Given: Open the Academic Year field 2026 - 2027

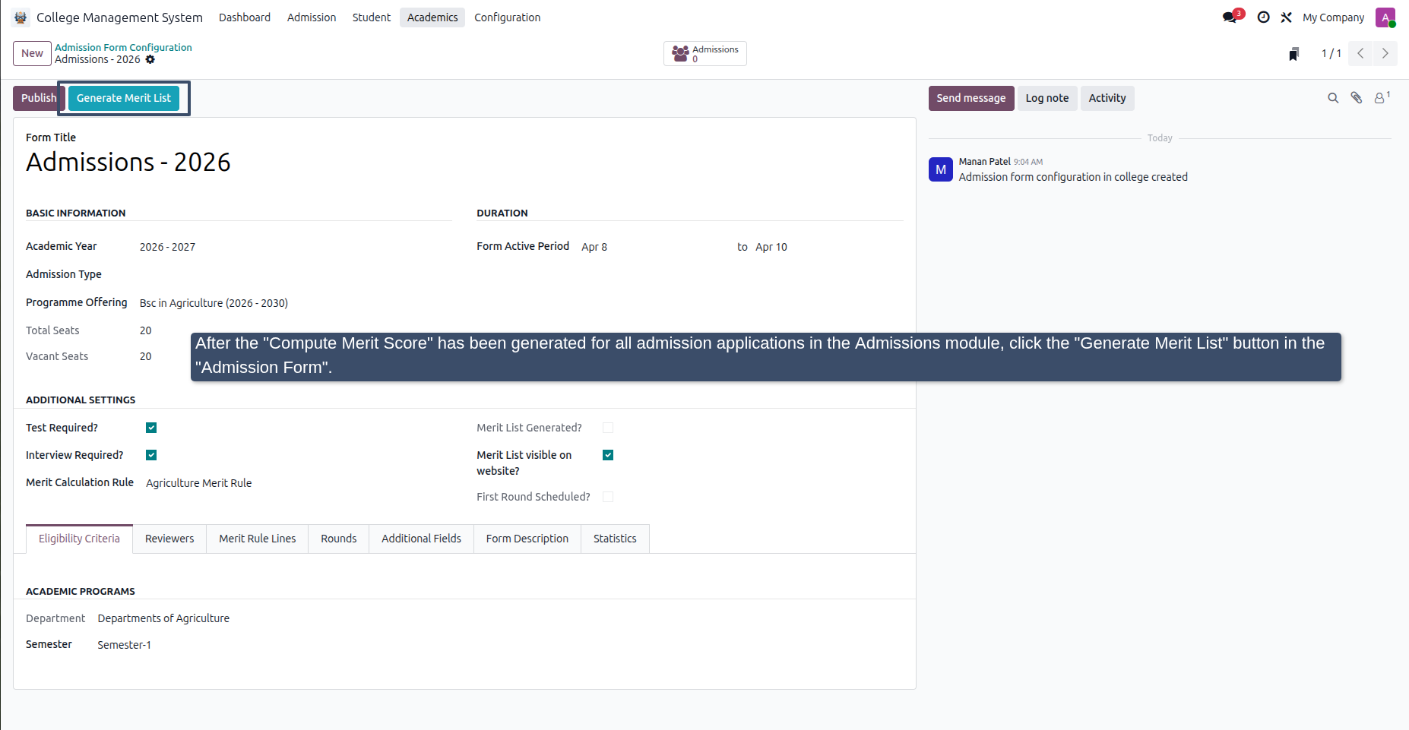Looking at the screenshot, I should (x=295, y=247).
